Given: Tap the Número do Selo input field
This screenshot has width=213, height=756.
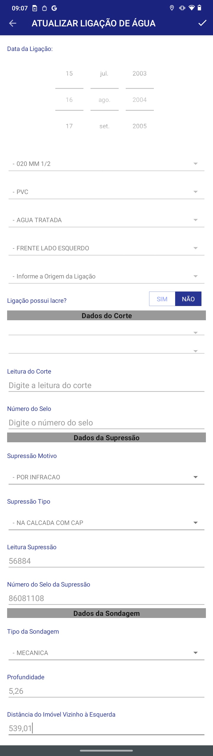Looking at the screenshot, I should (x=106, y=423).
